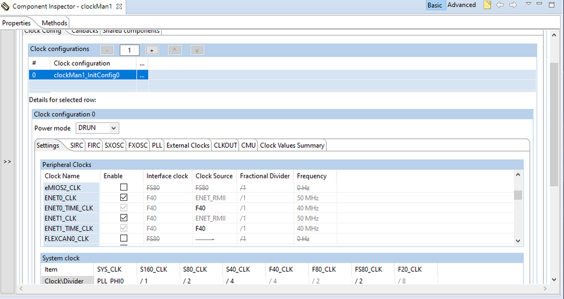This screenshot has width=564, height=299.
Task: Click S80_CLK divider / 2 cell
Action: tap(187, 281)
